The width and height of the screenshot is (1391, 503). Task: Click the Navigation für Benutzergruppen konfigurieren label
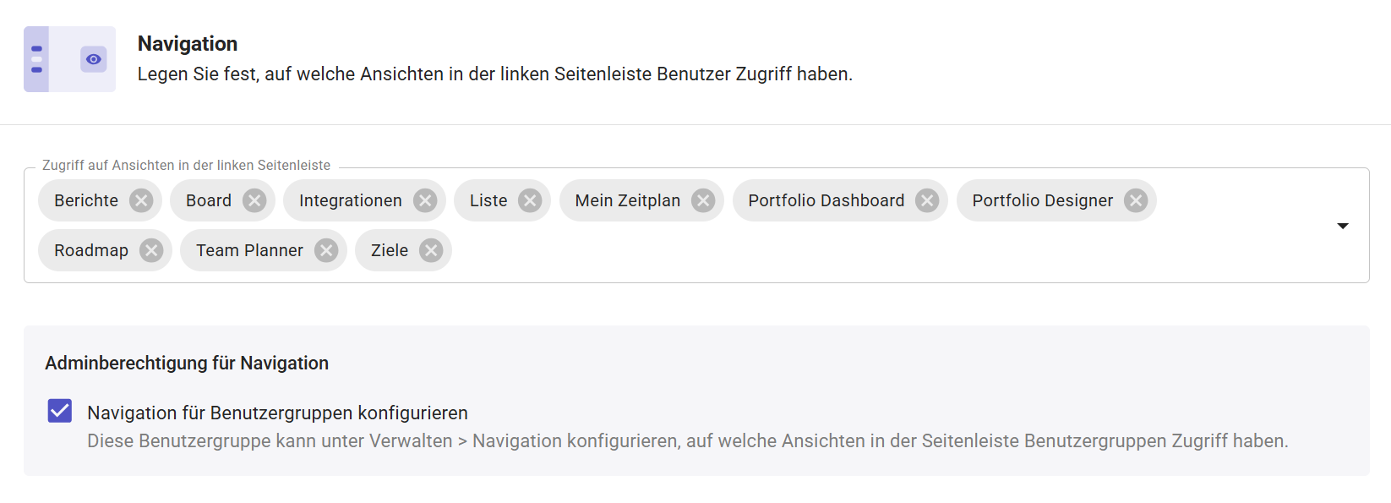coord(277,413)
